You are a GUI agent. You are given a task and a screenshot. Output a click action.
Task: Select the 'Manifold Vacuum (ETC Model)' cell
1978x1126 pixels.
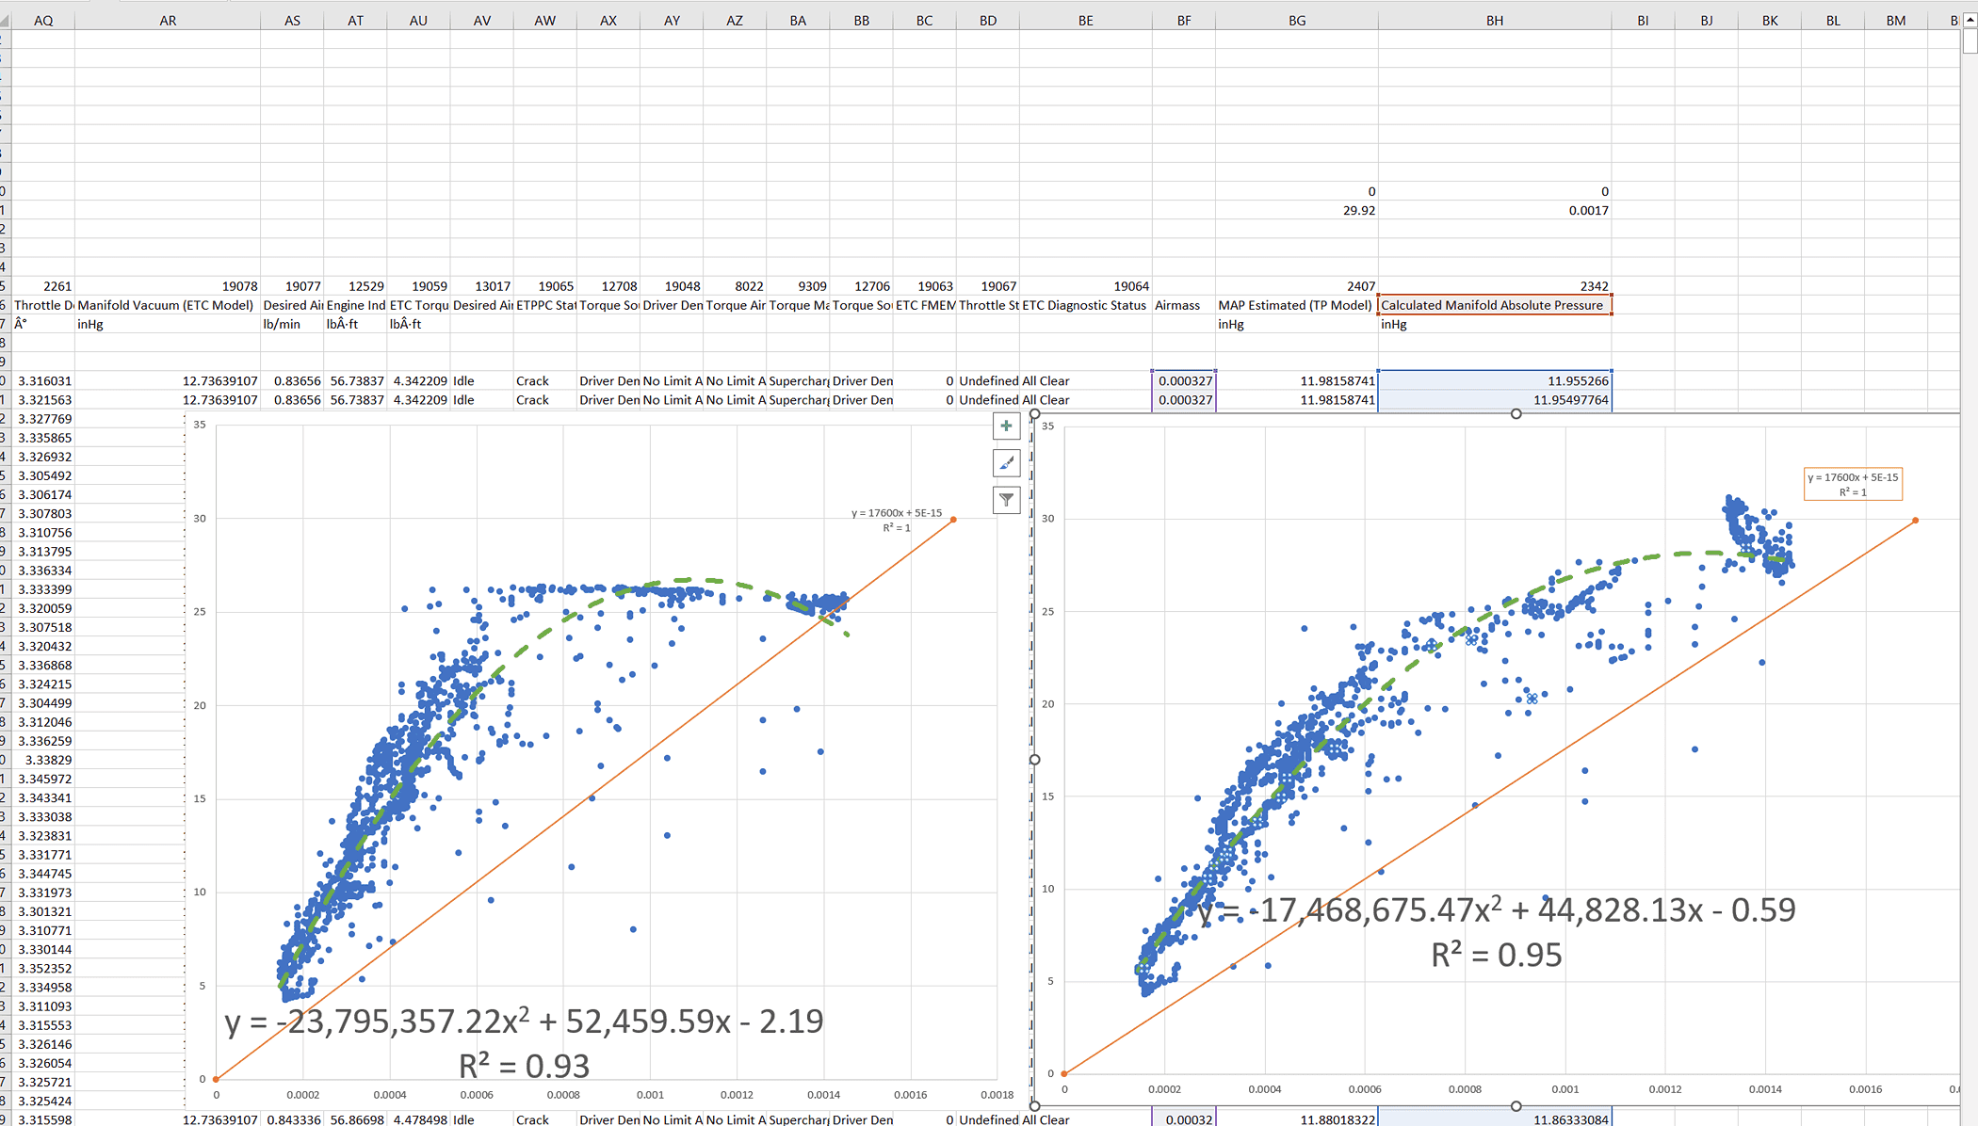(x=168, y=305)
